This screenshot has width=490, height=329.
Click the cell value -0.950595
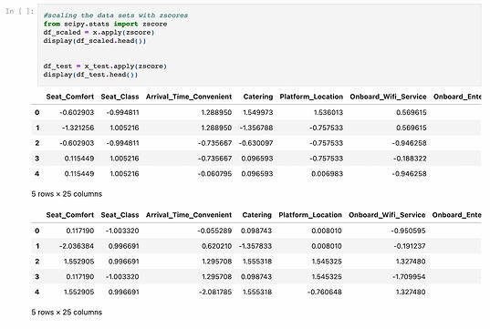408,231
